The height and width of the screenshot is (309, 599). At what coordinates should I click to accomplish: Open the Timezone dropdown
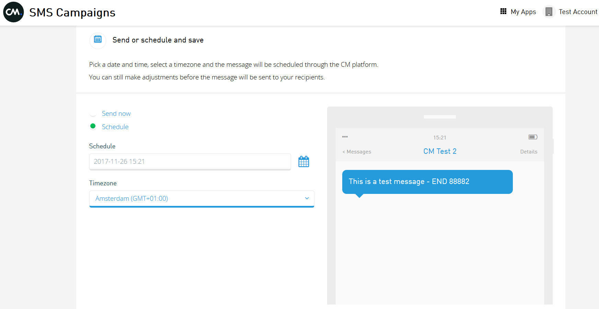202,199
